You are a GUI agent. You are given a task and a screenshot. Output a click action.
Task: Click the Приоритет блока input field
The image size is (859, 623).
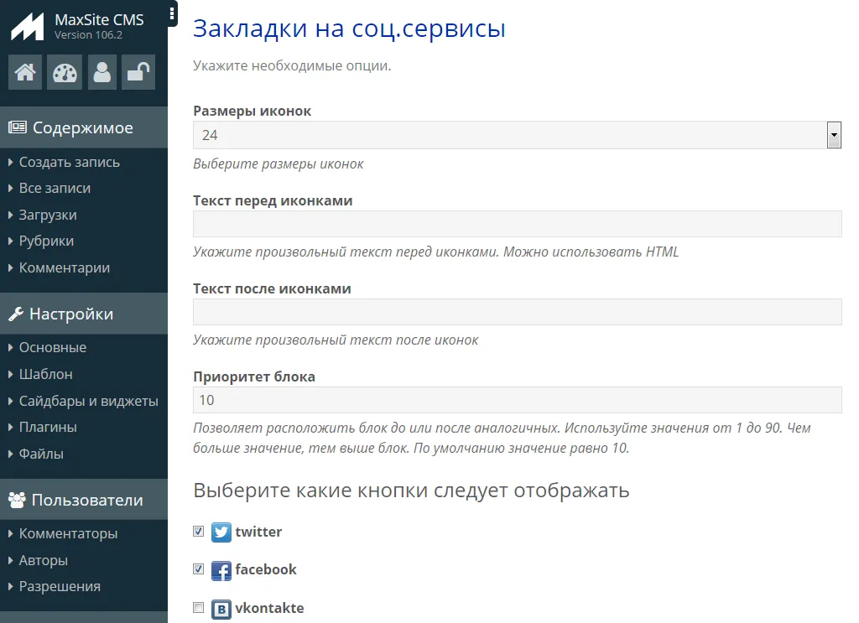tap(517, 400)
